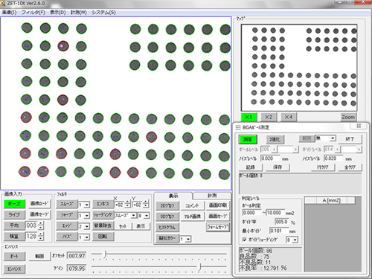This screenshot has width=372, height=279.
Task: Open the shading value dropdown beside スムーズ combo
Action: (x=147, y=216)
